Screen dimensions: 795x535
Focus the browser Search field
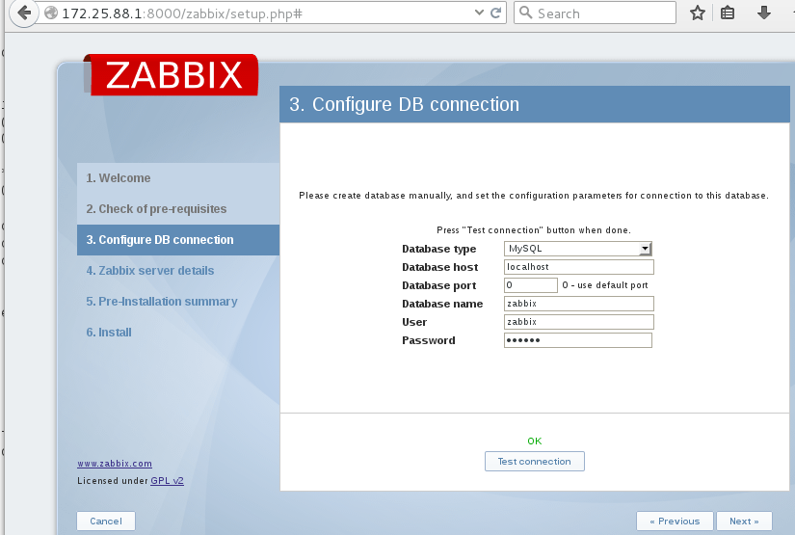(595, 13)
